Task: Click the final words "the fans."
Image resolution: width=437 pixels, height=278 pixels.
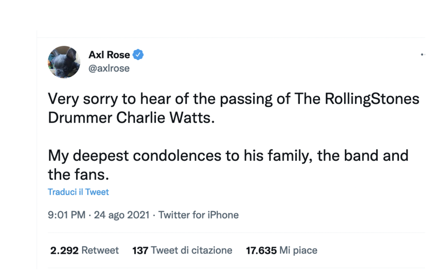Action: click(x=77, y=175)
